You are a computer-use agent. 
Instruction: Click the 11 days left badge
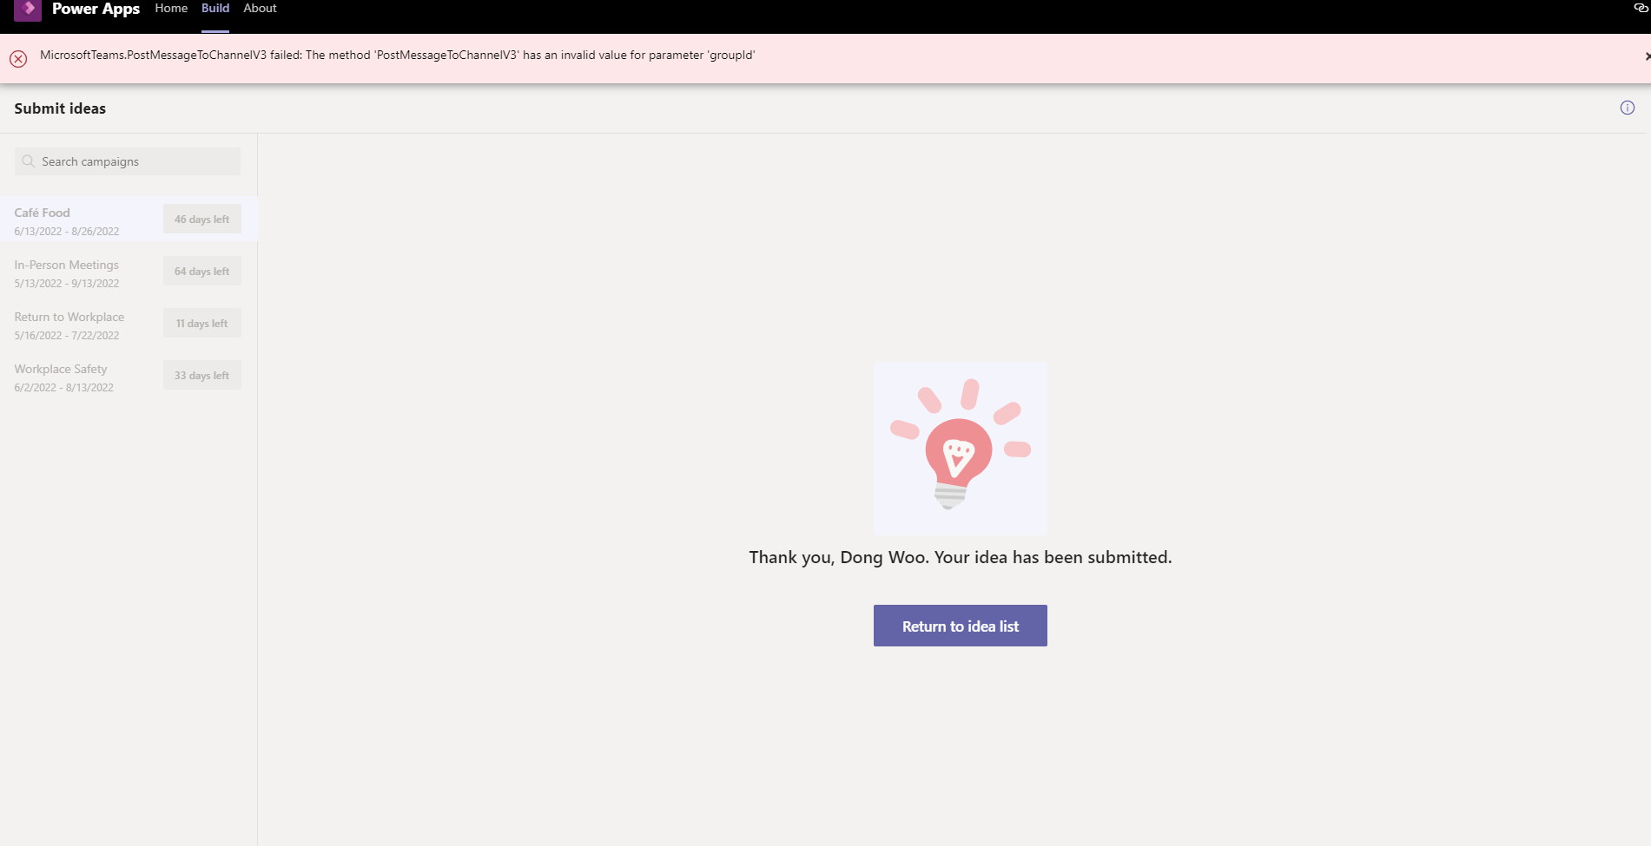point(201,323)
